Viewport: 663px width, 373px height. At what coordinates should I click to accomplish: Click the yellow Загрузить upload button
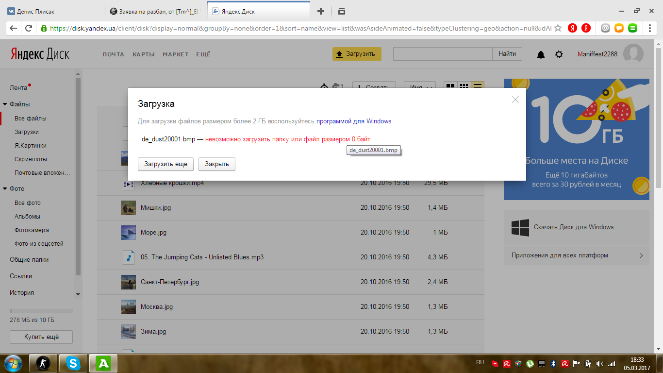click(357, 54)
